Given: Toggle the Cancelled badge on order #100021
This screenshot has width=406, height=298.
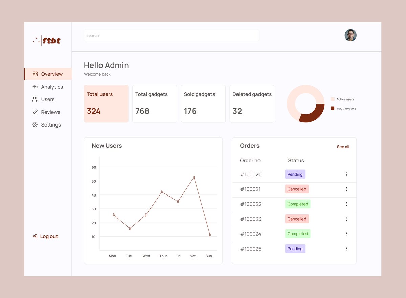Looking at the screenshot, I should pos(297,189).
